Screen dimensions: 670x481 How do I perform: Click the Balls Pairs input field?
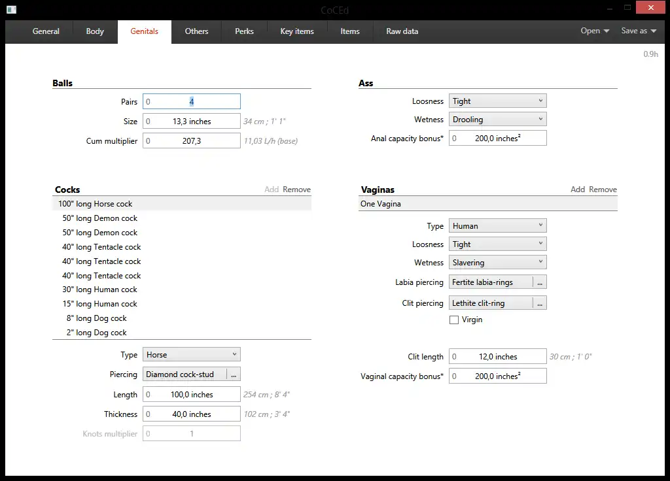coord(192,101)
